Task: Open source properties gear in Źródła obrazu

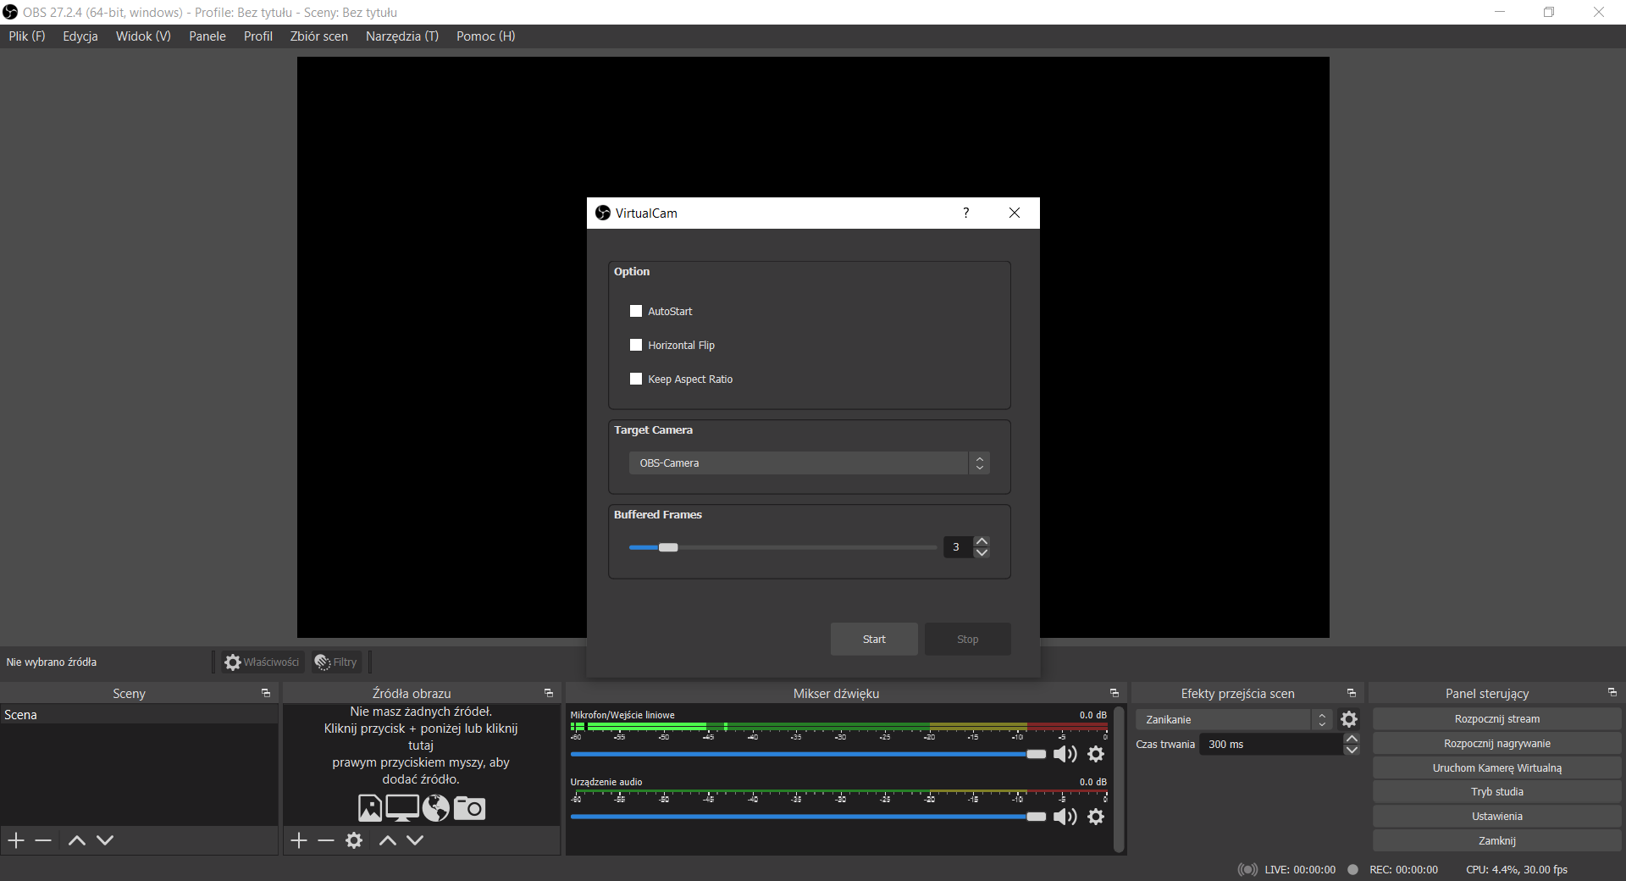Action: pos(354,840)
